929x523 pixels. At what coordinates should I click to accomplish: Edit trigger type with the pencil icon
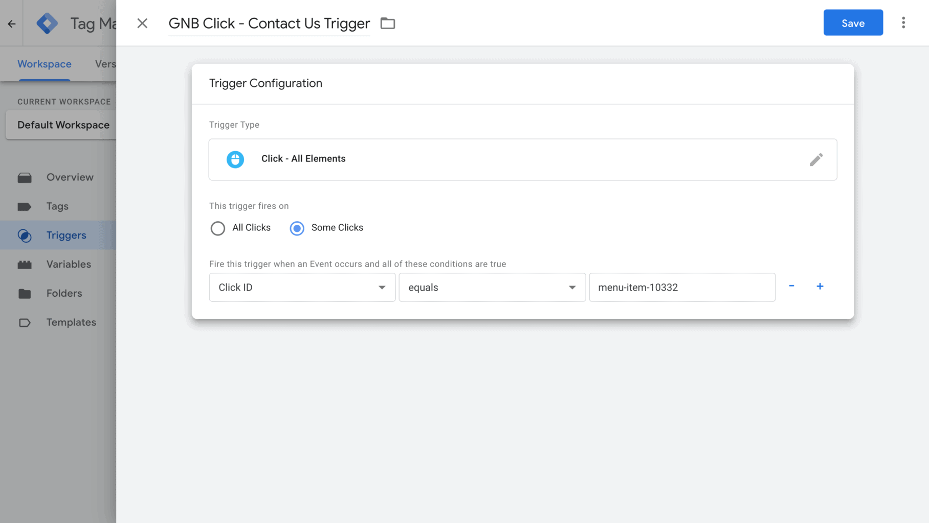click(x=817, y=159)
